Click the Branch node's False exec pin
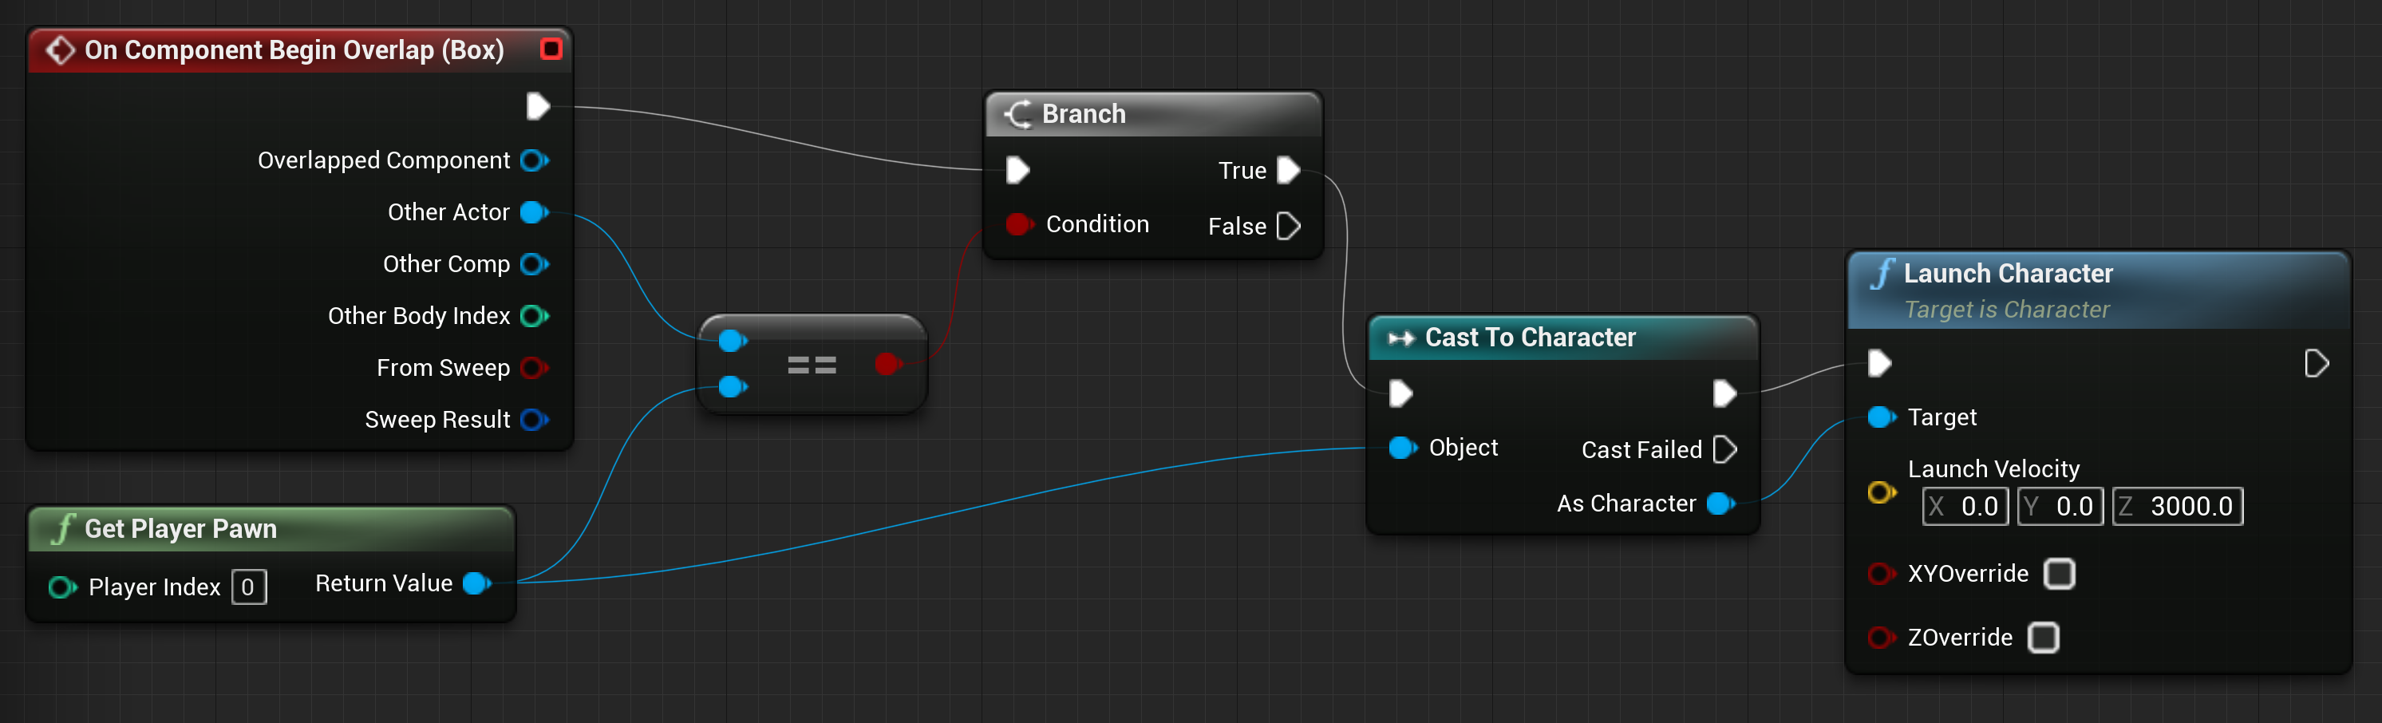 coord(1288,226)
